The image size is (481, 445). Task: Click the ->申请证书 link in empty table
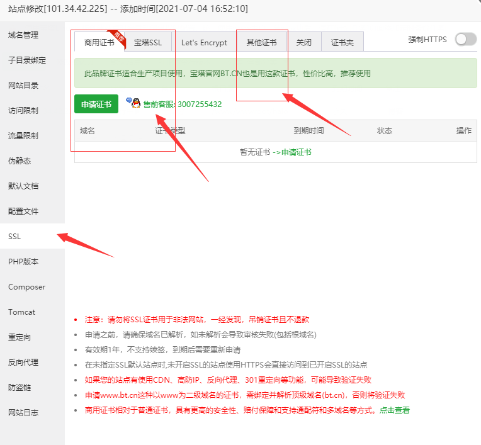point(291,152)
